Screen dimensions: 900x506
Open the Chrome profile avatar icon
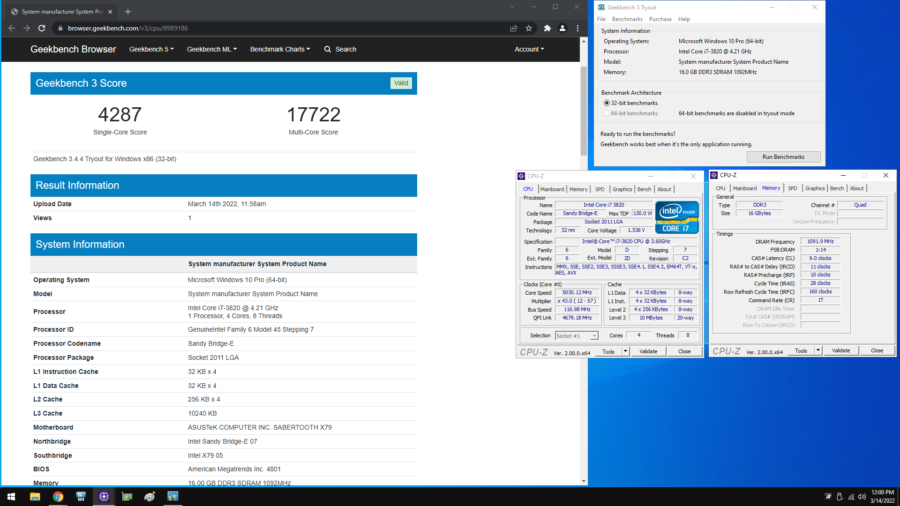(x=562, y=28)
